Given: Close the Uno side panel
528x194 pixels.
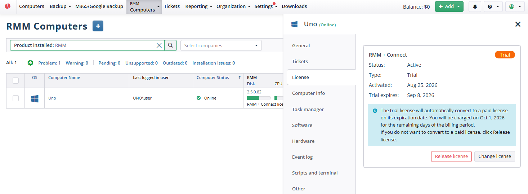Looking at the screenshot, I should tap(518, 24).
